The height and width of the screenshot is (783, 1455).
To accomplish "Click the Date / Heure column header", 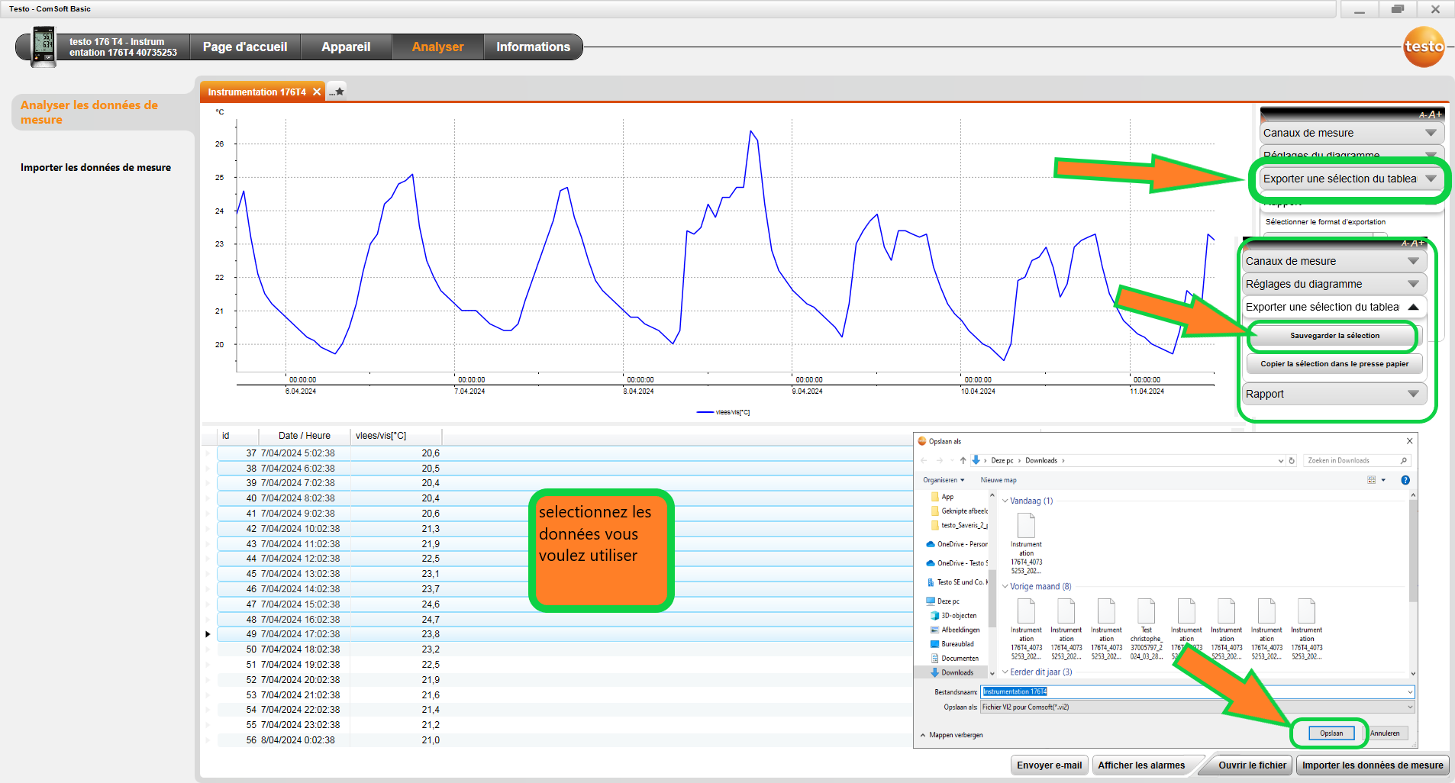I will (305, 436).
